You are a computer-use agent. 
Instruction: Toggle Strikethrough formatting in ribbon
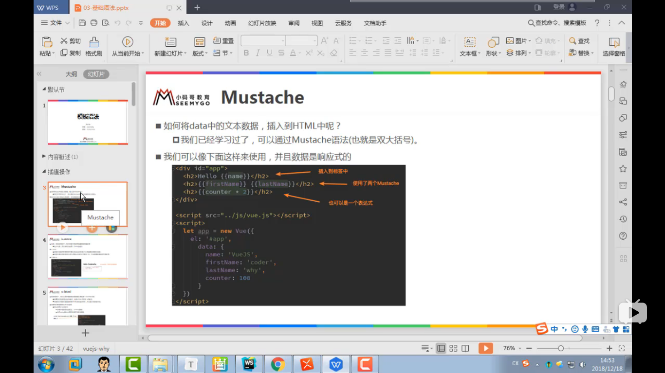281,53
